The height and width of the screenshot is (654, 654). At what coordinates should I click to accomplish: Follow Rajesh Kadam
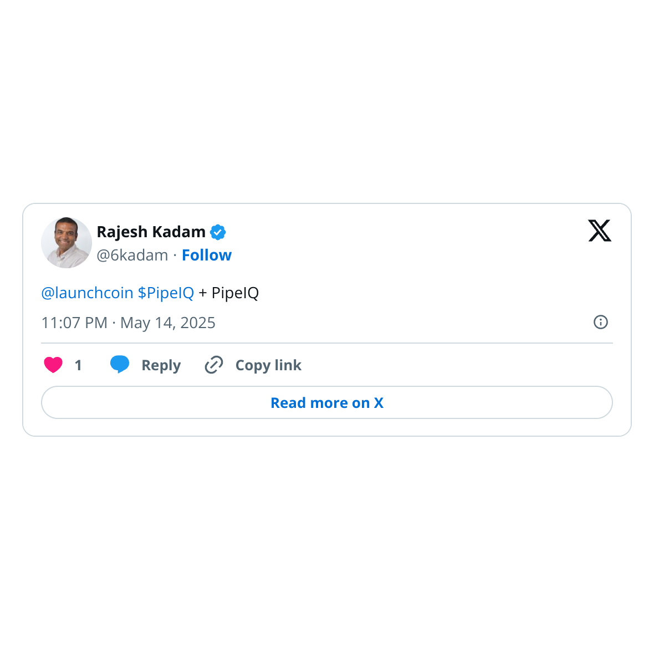[x=207, y=255]
